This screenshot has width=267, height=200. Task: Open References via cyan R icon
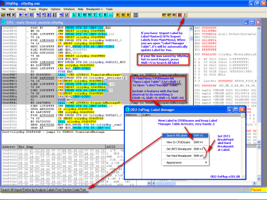click(x=105, y=15)
